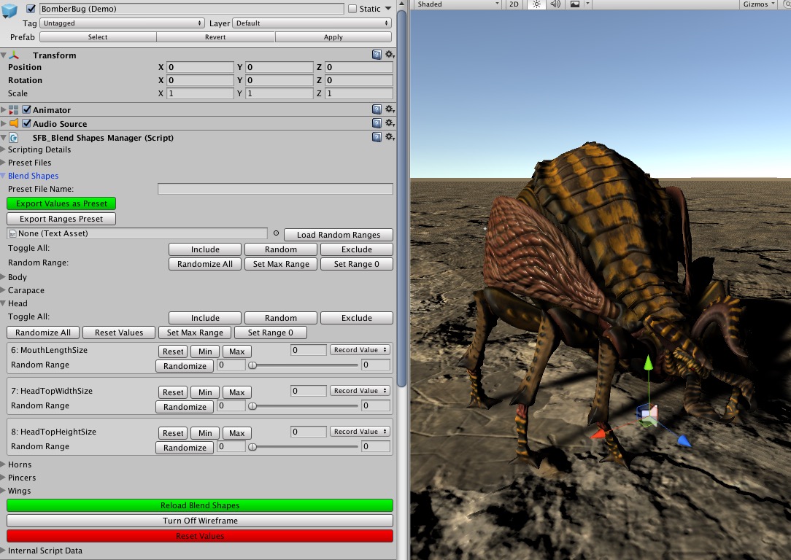Toggle the BomberBug active checkbox
The image size is (791, 560).
coord(31,9)
